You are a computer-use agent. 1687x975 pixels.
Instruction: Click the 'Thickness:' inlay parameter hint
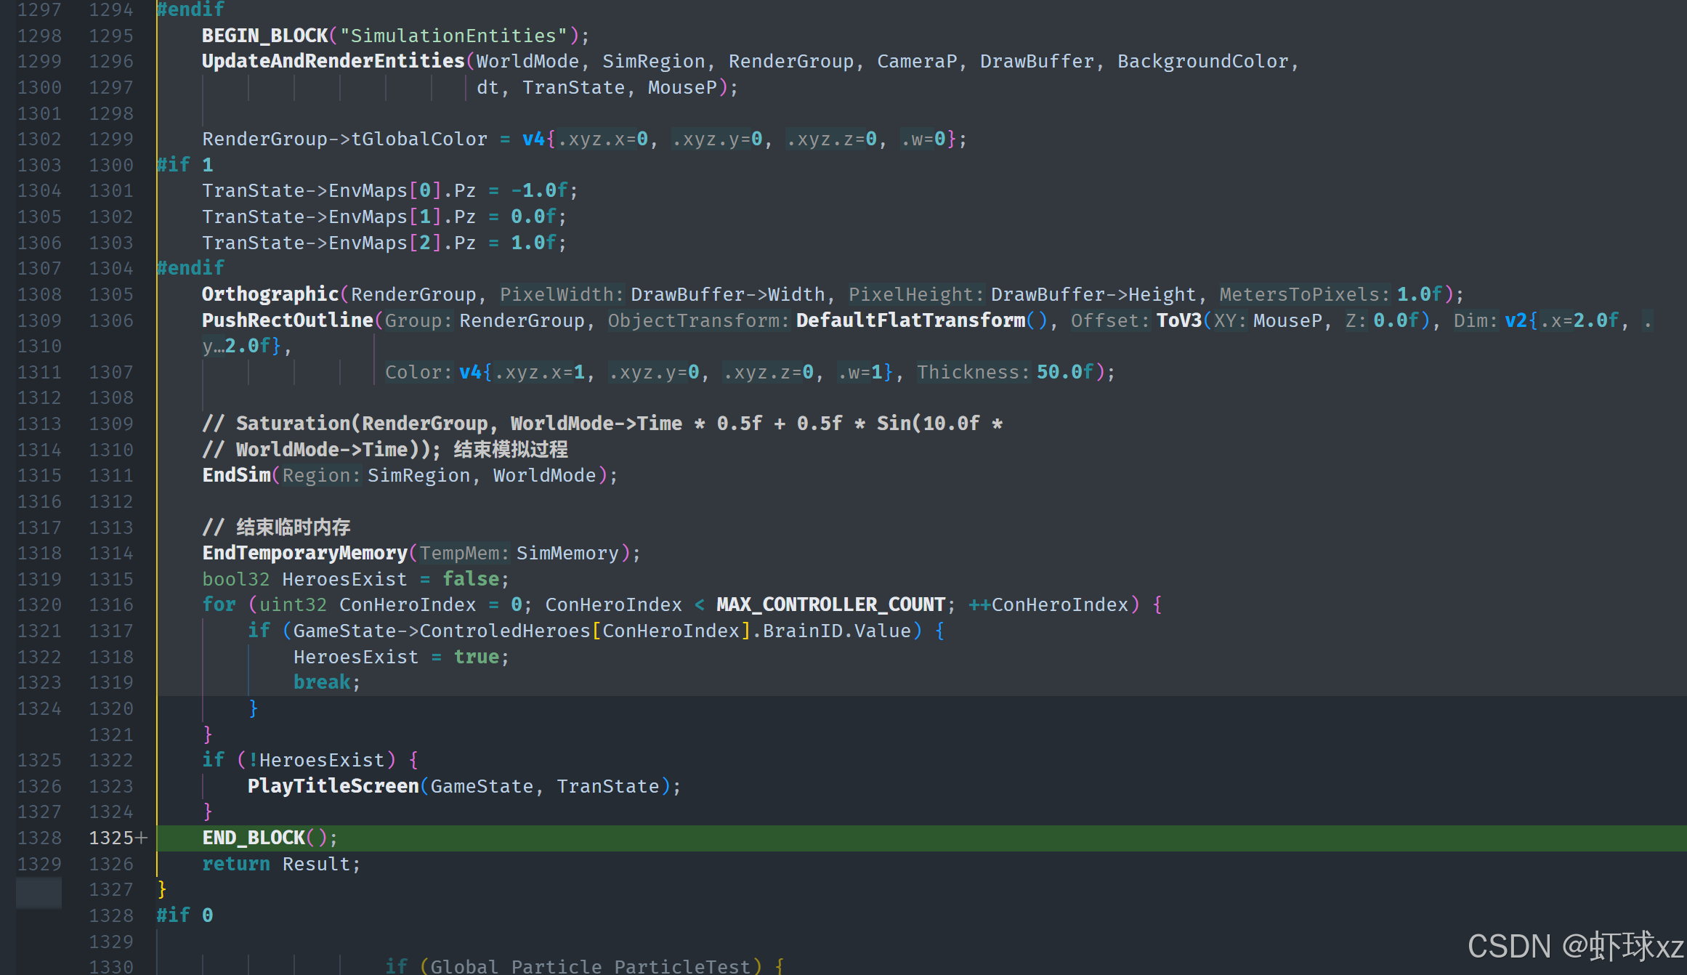point(973,372)
